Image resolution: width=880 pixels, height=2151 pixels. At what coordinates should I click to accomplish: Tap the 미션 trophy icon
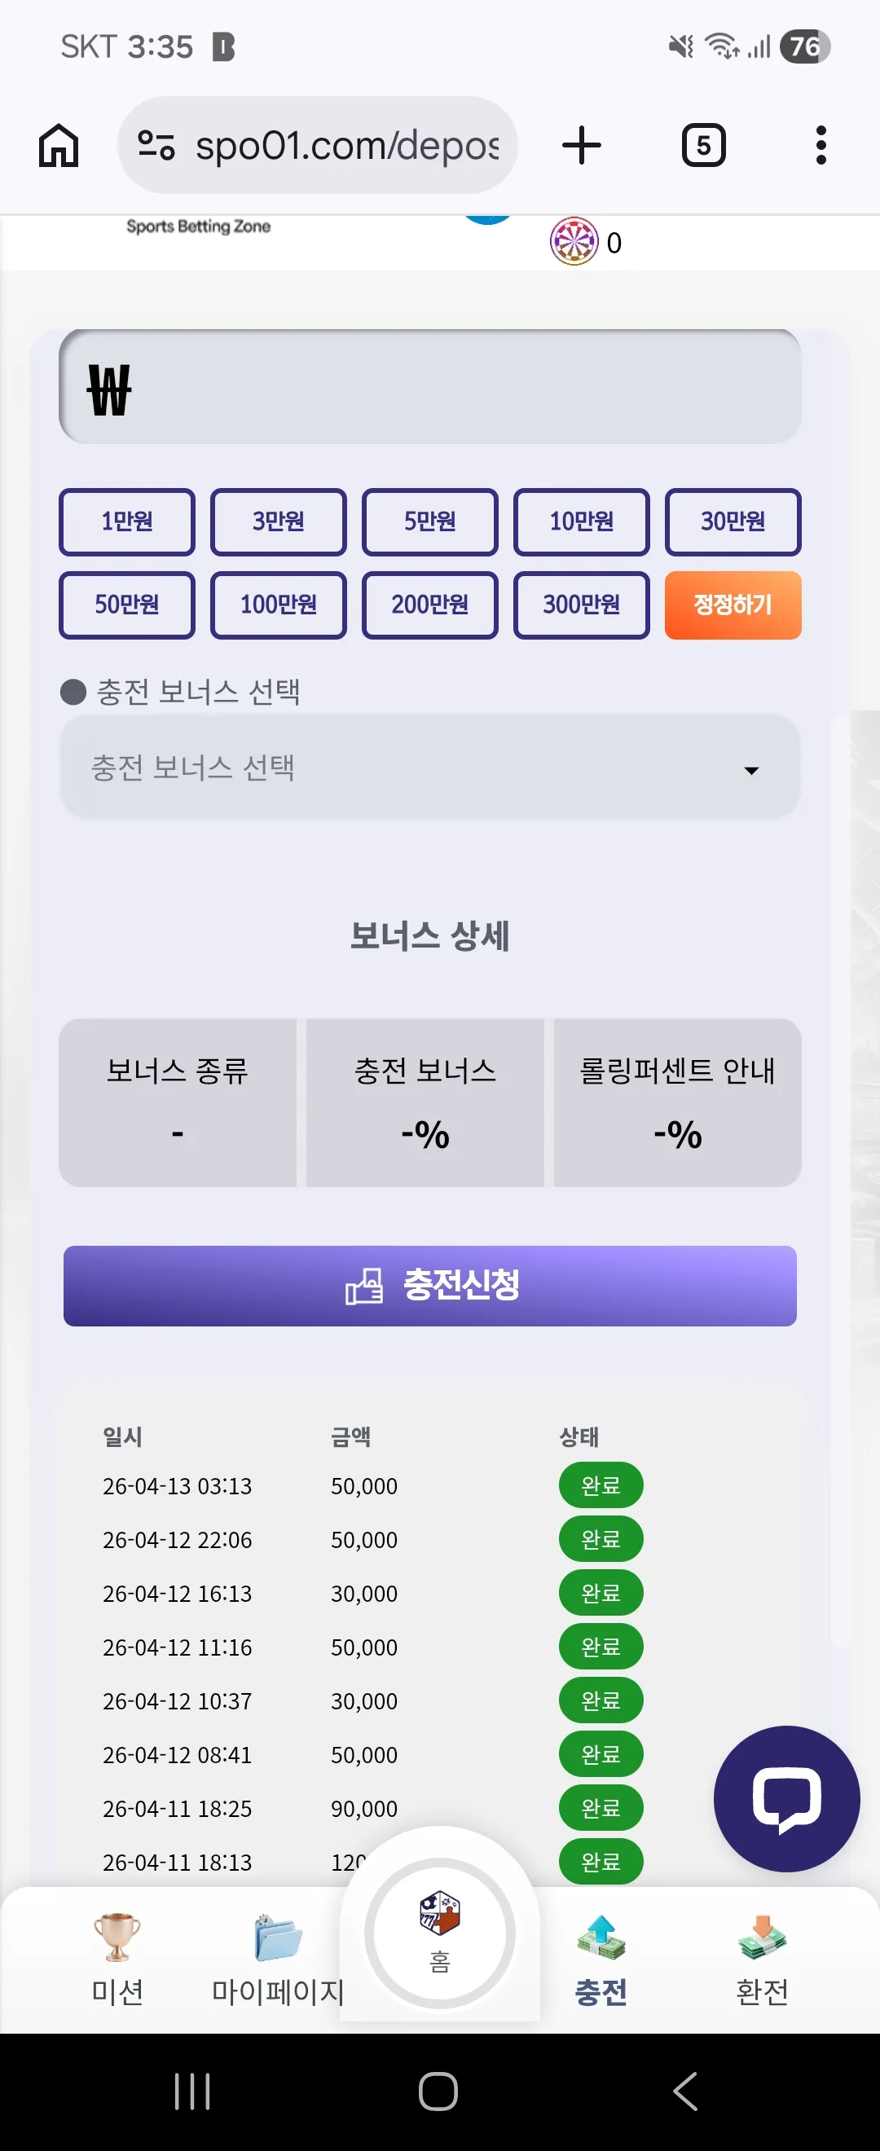coord(117,1937)
